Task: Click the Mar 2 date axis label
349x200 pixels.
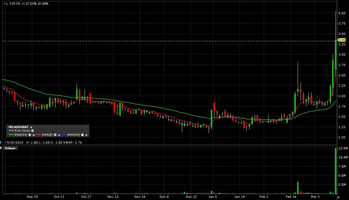Action: [x=315, y=197]
